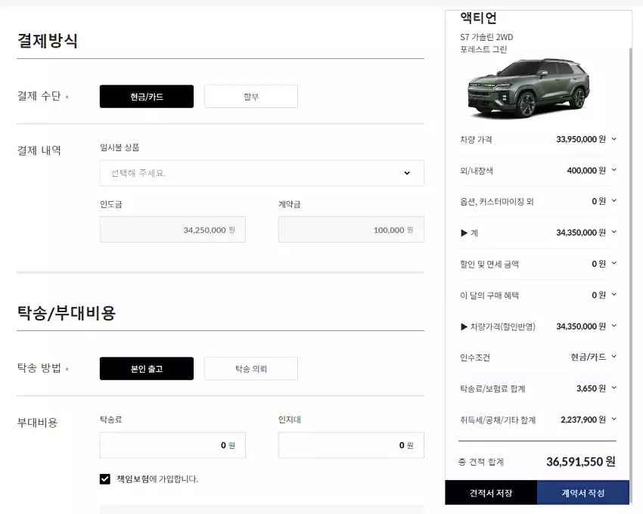
Task: Select the 본인 출고 delivery option
Action: point(146,368)
